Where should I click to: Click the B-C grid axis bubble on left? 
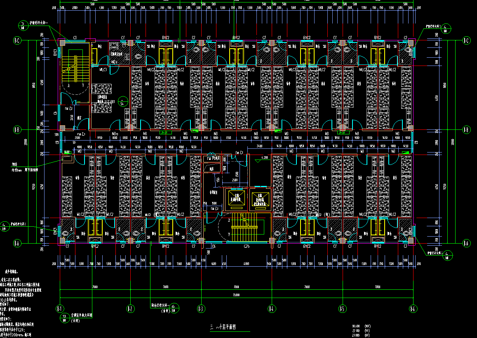point(17,40)
